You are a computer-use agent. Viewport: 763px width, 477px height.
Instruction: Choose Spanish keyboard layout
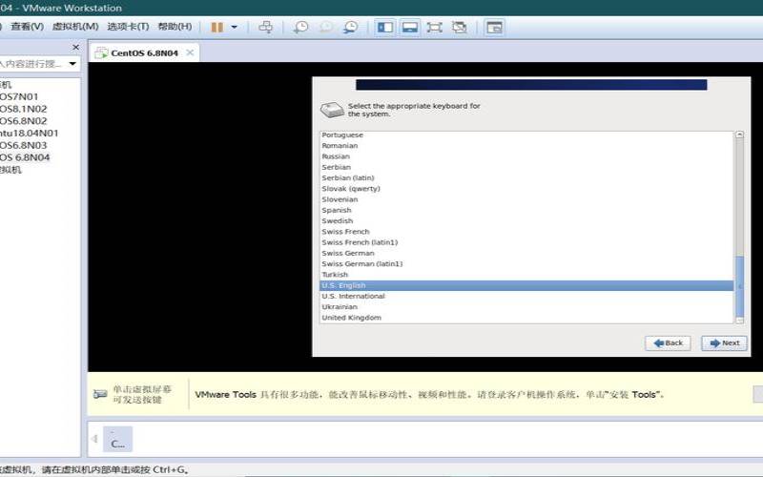point(526,210)
